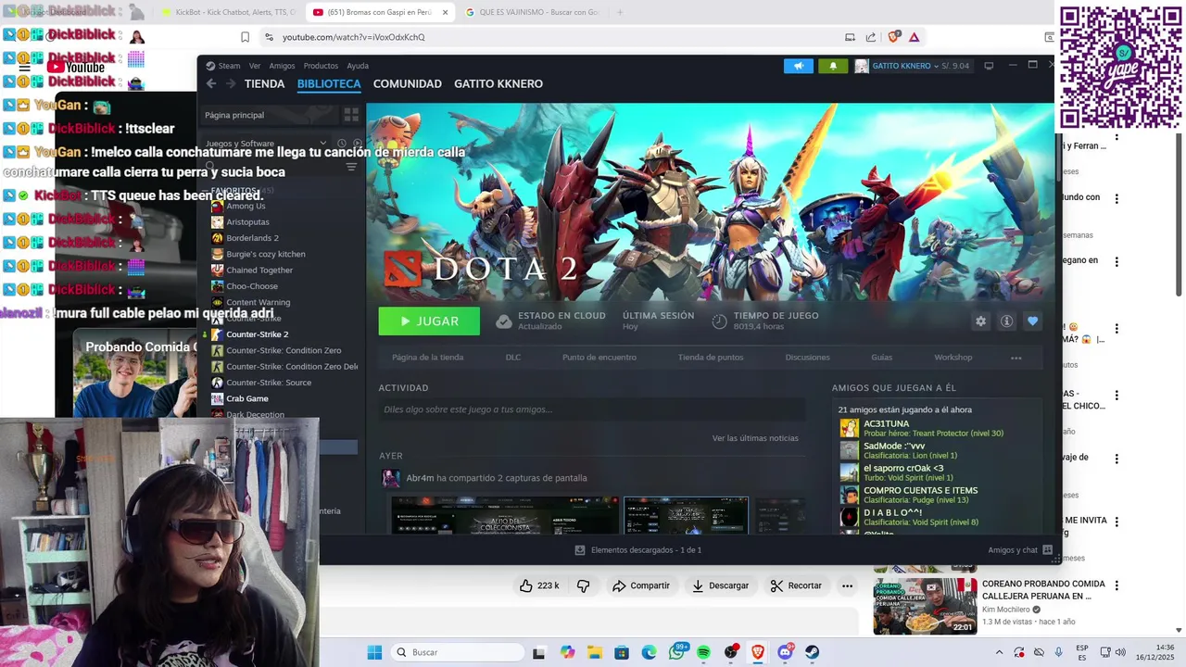
Task: Open Workshop link
Action: [953, 358]
